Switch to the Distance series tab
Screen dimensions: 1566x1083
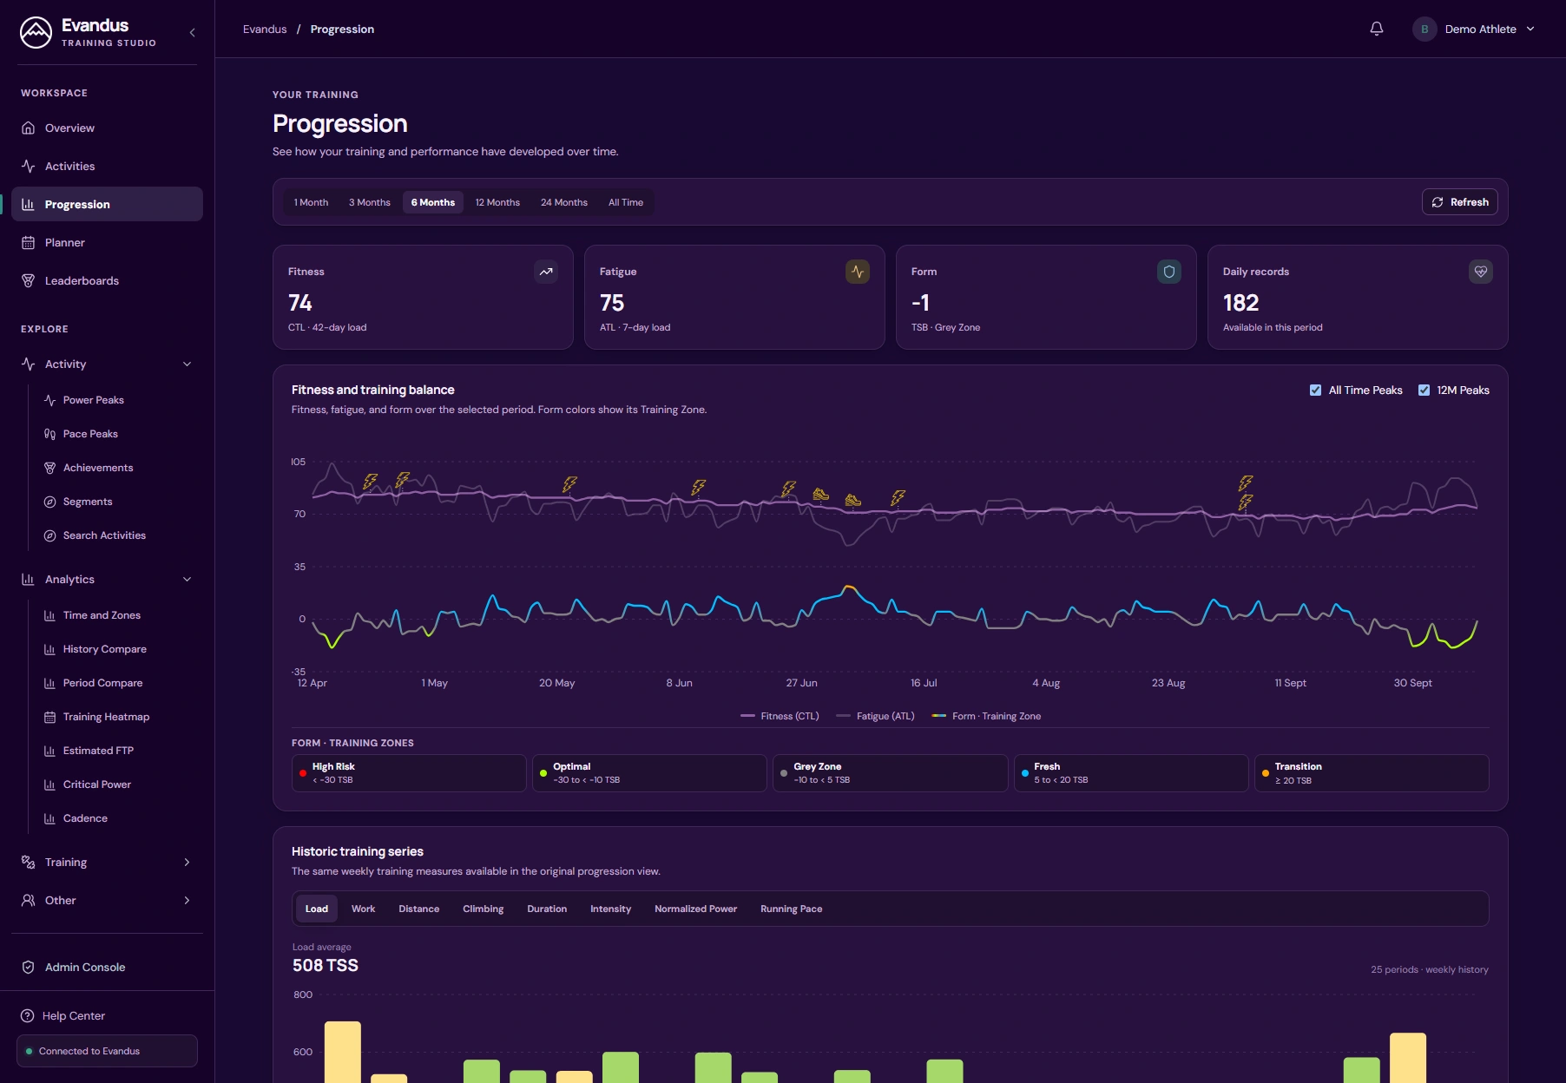coord(419,909)
